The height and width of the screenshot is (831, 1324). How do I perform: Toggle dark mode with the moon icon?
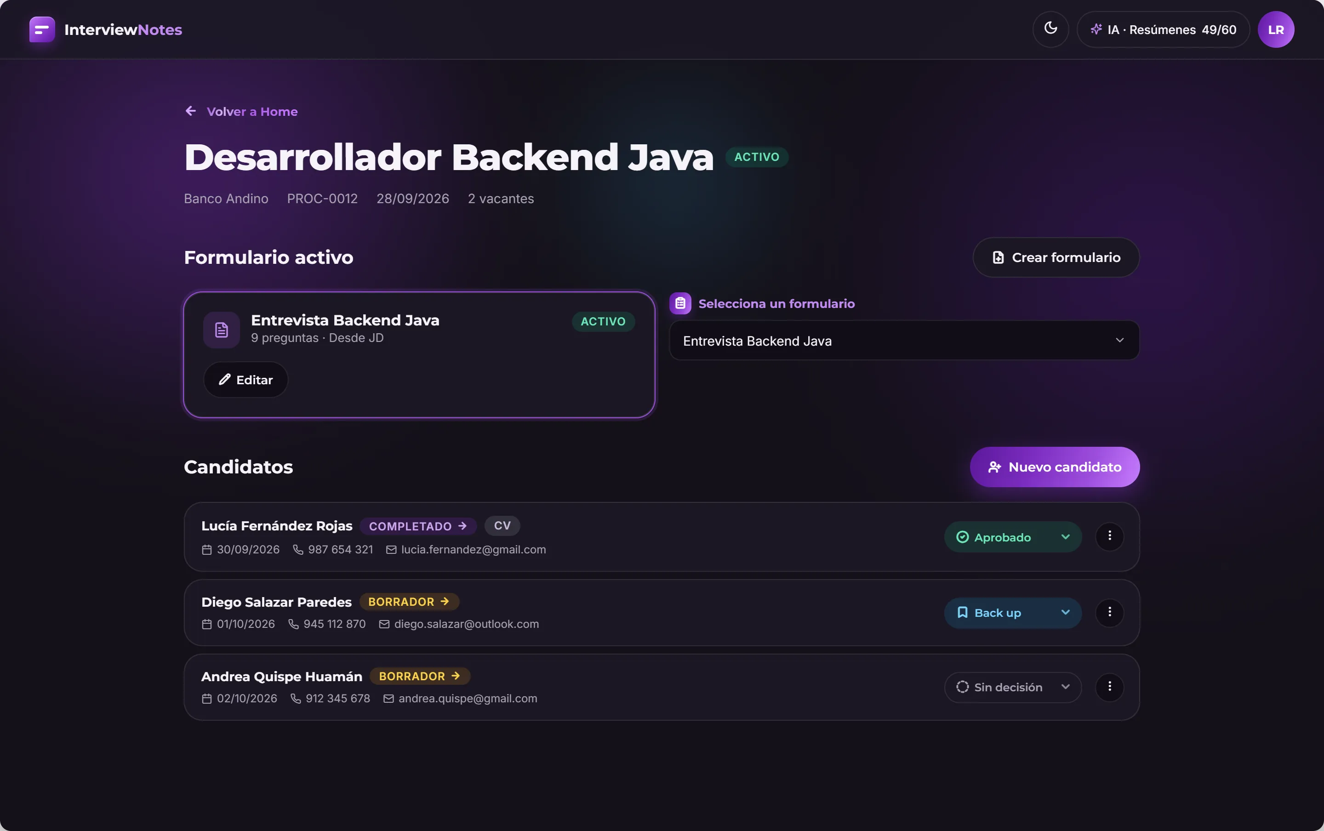point(1050,29)
